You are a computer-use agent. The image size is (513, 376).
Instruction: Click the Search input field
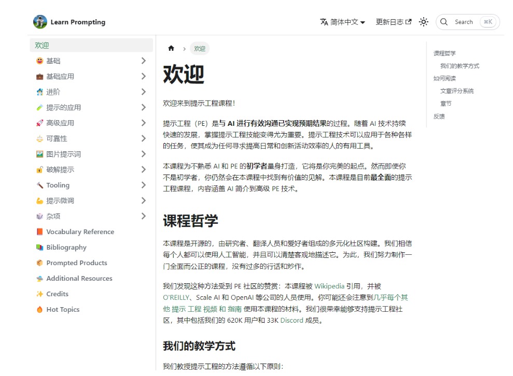pos(464,22)
